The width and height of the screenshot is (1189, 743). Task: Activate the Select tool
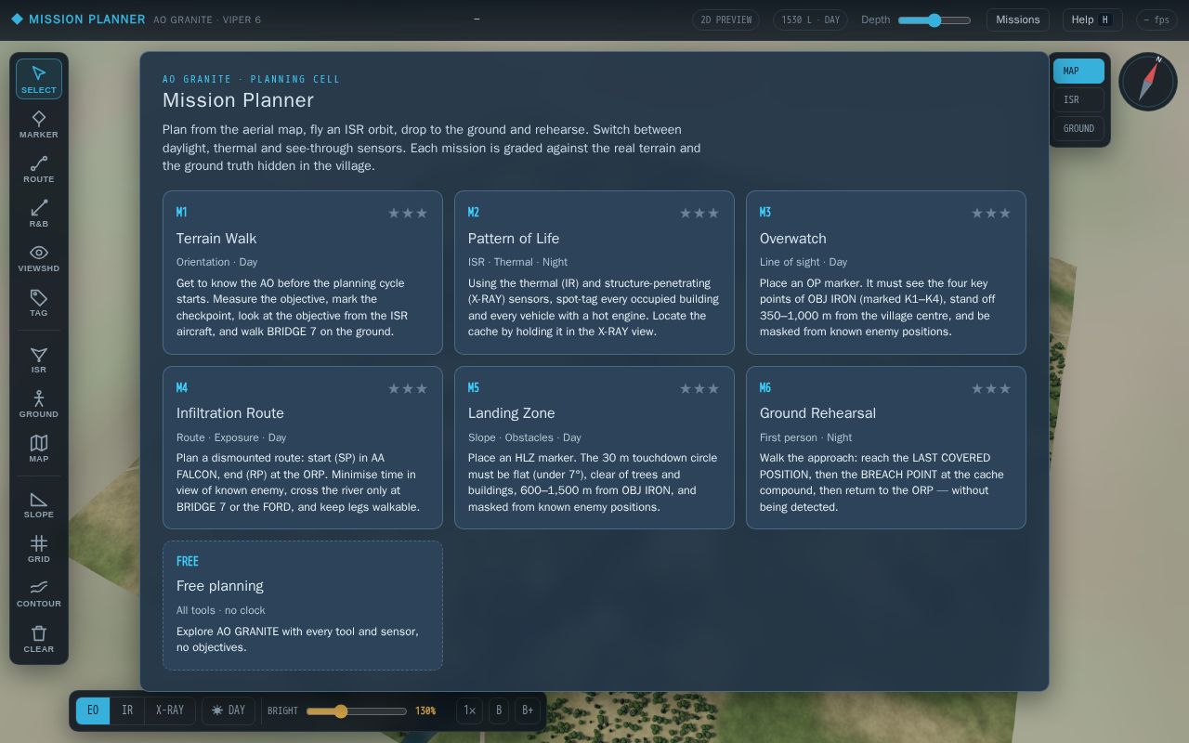pos(39,78)
